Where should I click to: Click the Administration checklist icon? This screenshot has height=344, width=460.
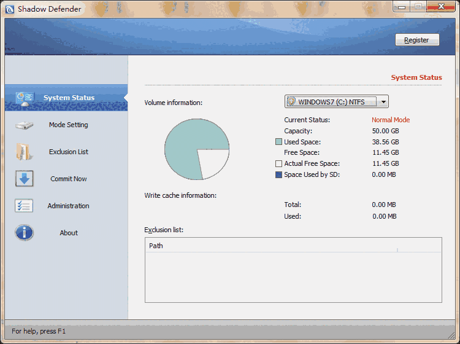coord(25,206)
